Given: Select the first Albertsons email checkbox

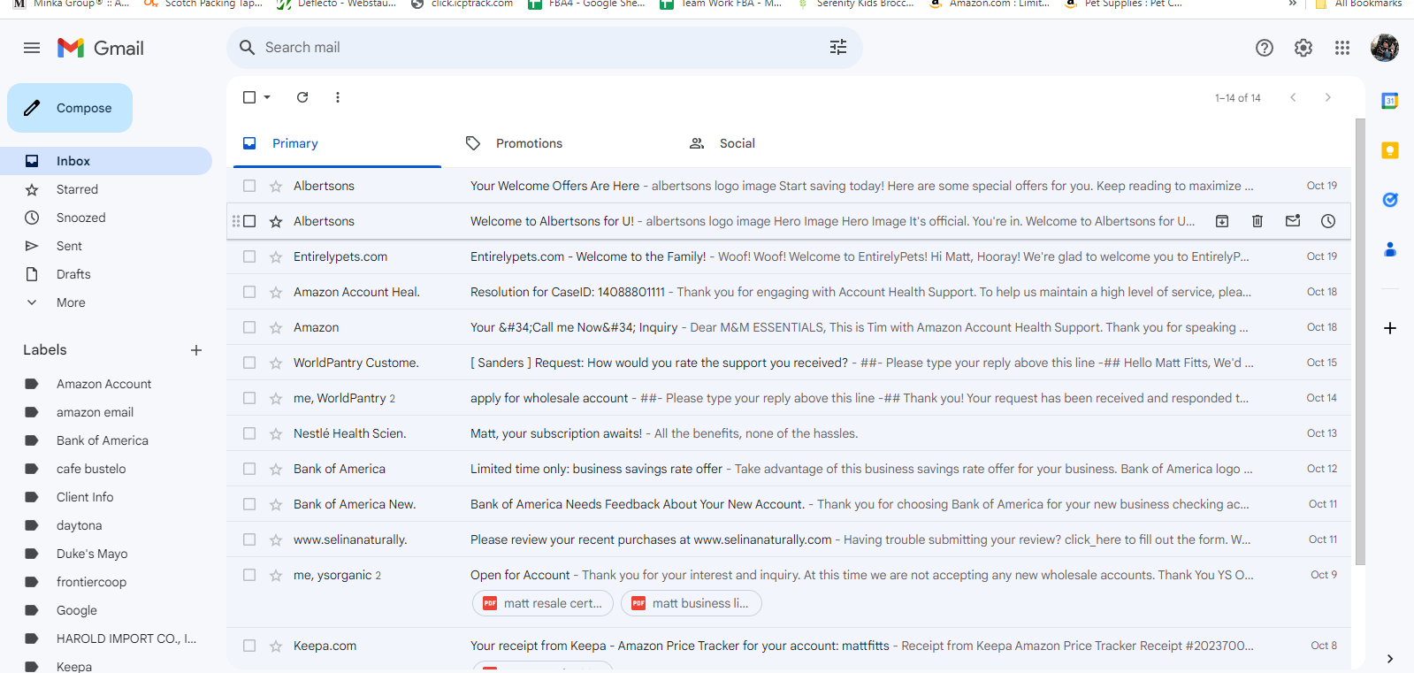Looking at the screenshot, I should click(249, 186).
